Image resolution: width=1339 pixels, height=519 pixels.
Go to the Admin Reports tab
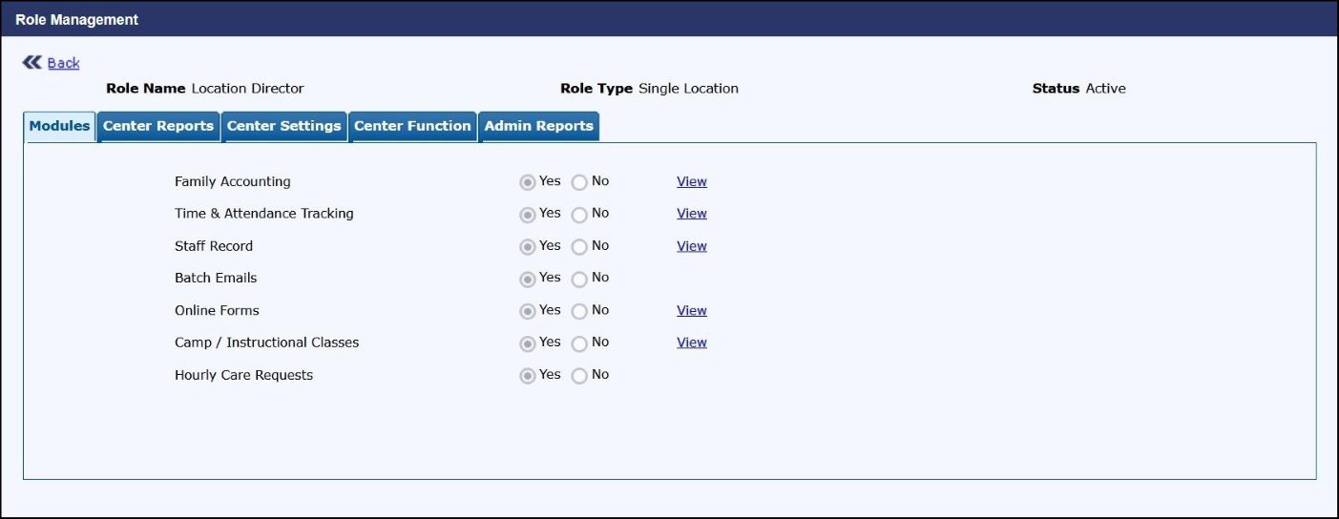(x=538, y=126)
